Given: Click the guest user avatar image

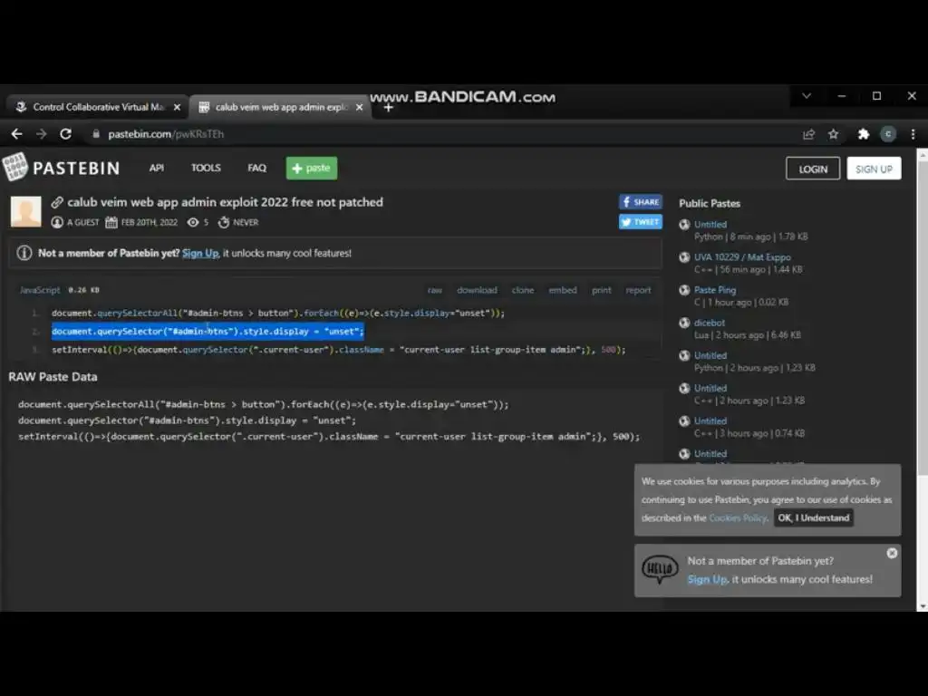Looking at the screenshot, I should tap(26, 211).
